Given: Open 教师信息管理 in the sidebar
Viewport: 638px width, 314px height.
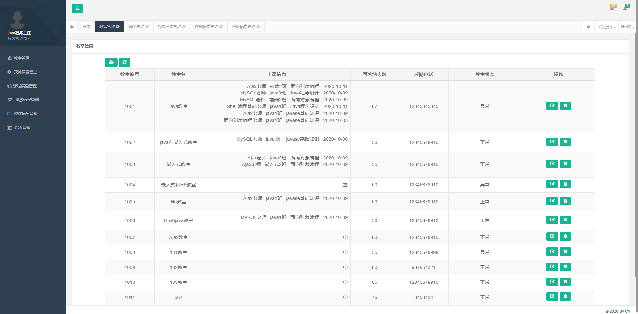Looking at the screenshot, I should coord(25,72).
